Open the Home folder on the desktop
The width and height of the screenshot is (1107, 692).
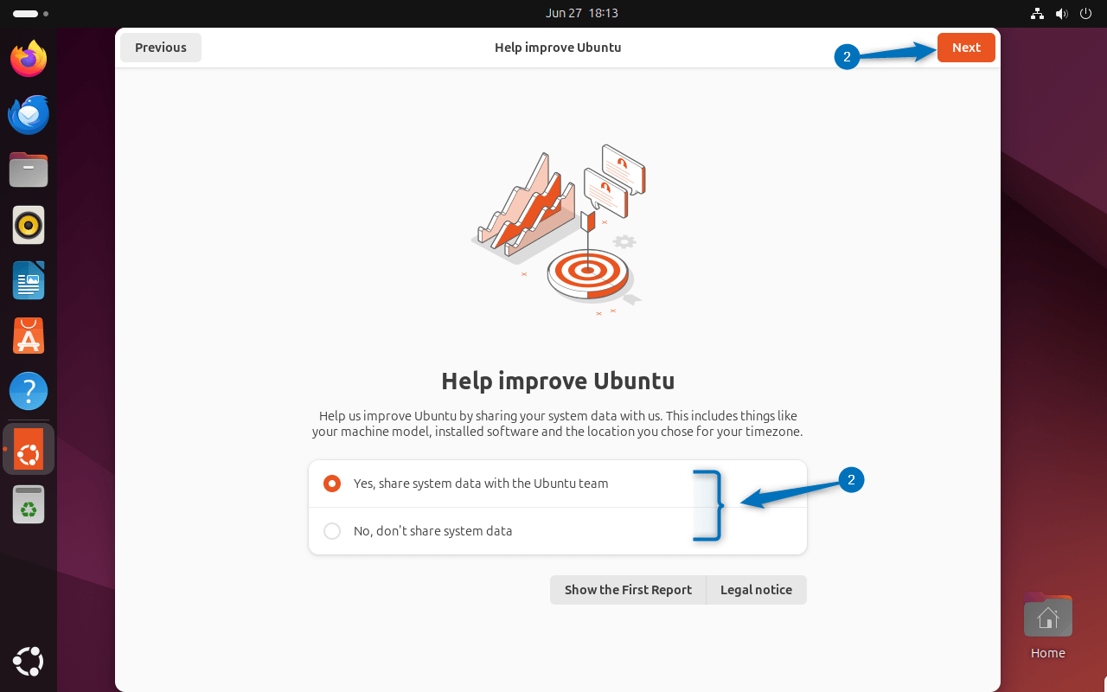[x=1047, y=615]
